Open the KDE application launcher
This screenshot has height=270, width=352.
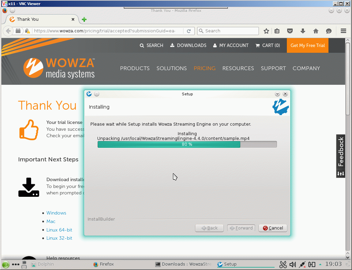(x=5, y=265)
